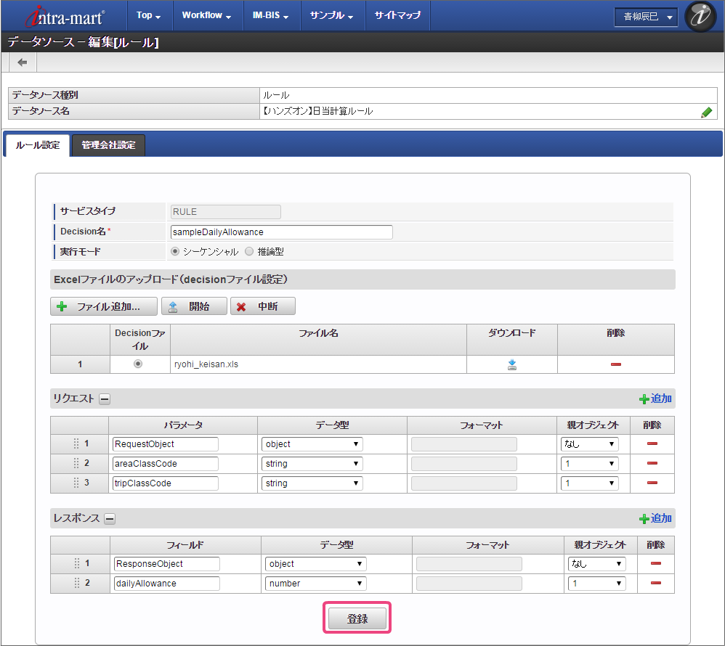Click the ファイル追加 button
Image resolution: width=725 pixels, height=646 pixels.
click(x=104, y=306)
